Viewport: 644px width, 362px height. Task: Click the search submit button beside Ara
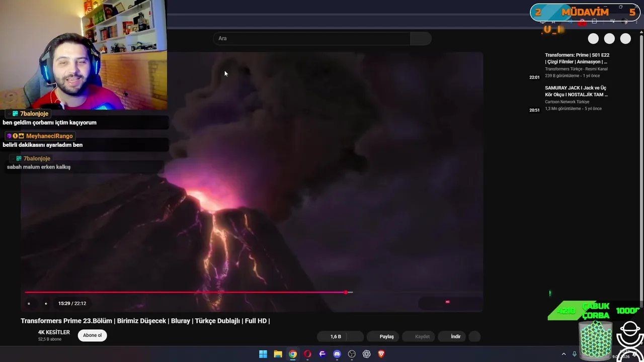421,38
